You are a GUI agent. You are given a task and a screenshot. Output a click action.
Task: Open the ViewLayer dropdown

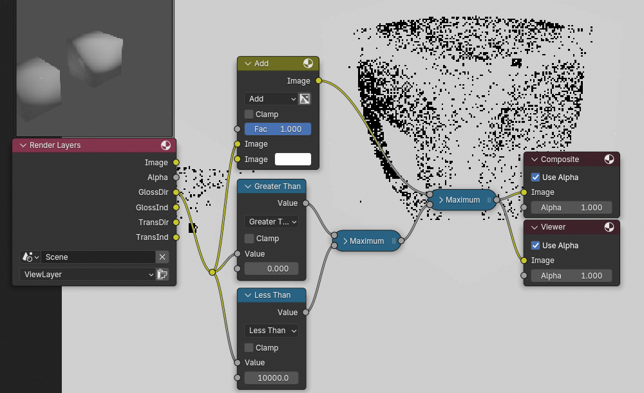[x=87, y=275]
